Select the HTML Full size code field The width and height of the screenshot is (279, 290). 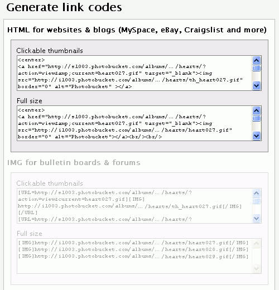click(134, 123)
